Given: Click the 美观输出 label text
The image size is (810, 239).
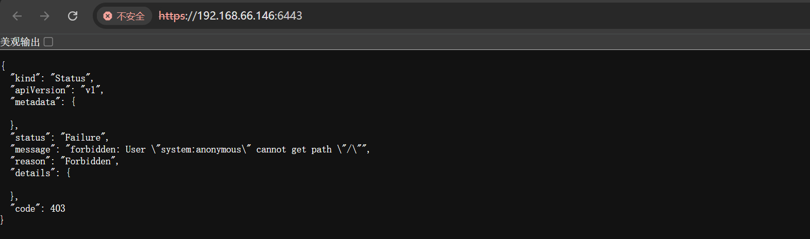Looking at the screenshot, I should 20,42.
